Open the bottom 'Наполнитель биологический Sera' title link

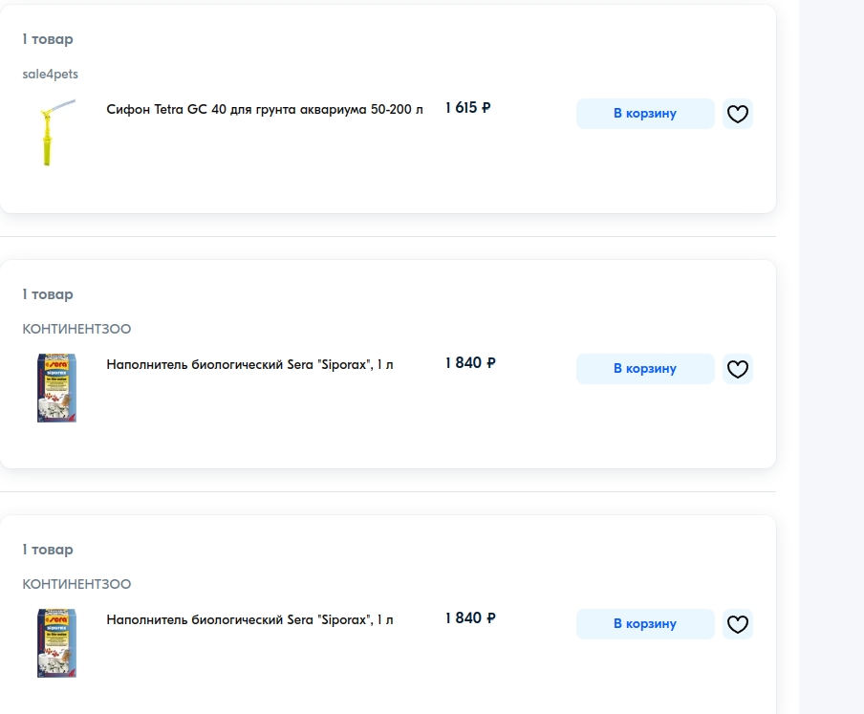pos(249,619)
